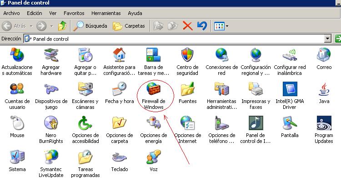Viewport: 341px width, 196px height.
Task: Open the Ayuda menu
Action: click(x=135, y=13)
